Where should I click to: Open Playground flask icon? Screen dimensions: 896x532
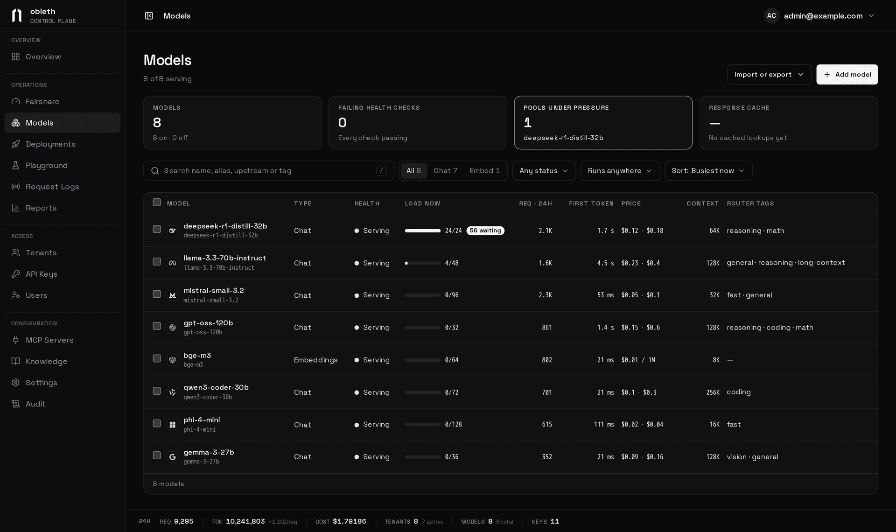[16, 165]
